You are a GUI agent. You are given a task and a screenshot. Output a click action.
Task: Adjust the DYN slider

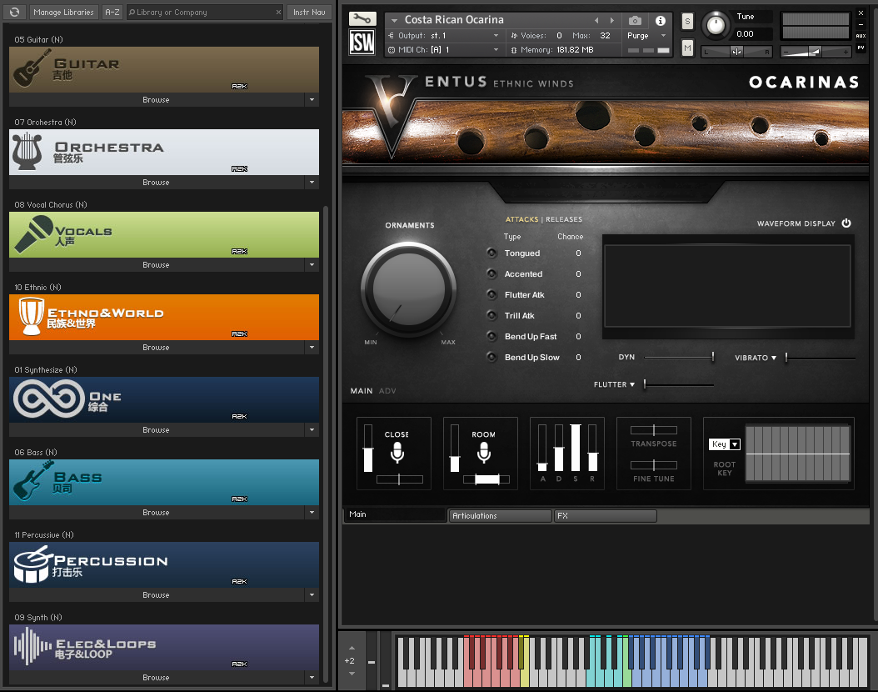[x=679, y=357]
